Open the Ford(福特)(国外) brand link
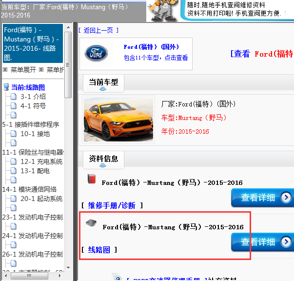 coord(151,47)
